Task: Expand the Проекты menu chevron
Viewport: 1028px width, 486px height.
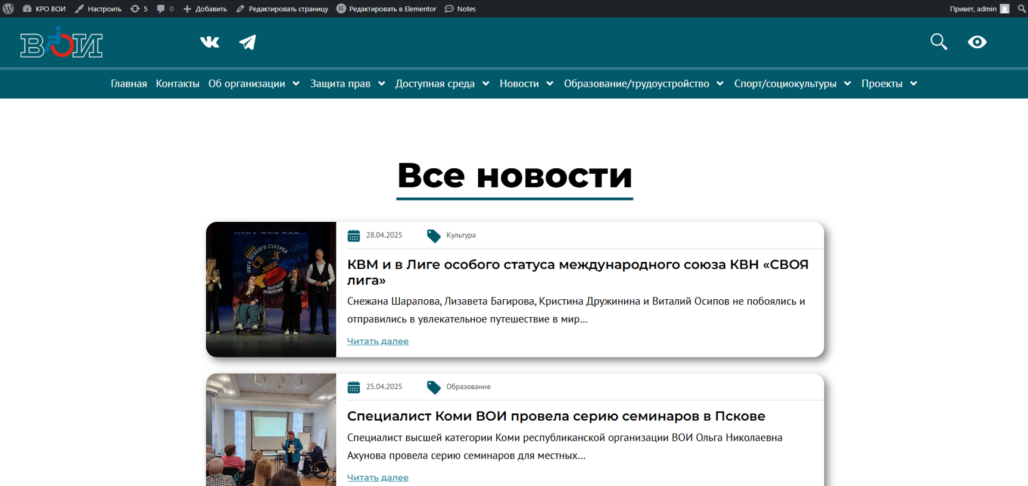Action: pos(914,84)
